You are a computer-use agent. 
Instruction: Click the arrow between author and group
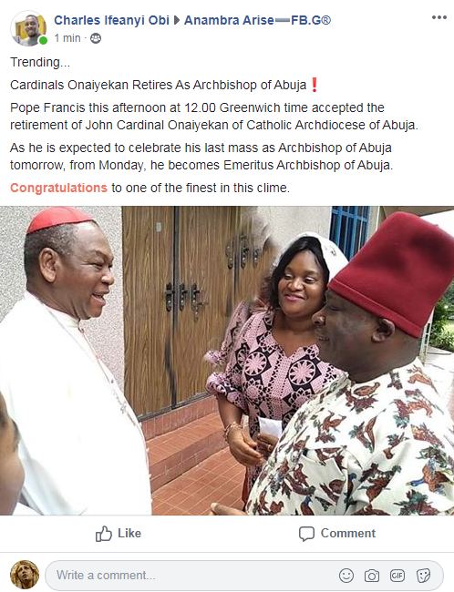177,20
